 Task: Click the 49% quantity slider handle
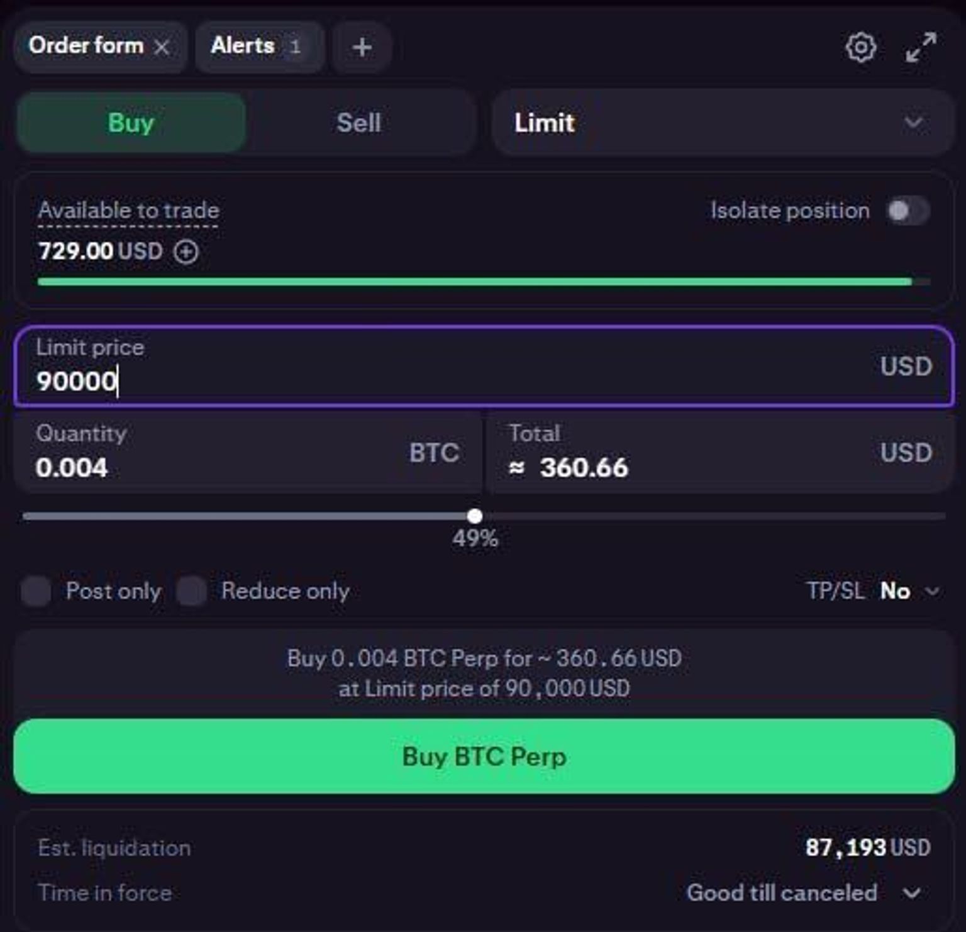pyautogui.click(x=475, y=516)
